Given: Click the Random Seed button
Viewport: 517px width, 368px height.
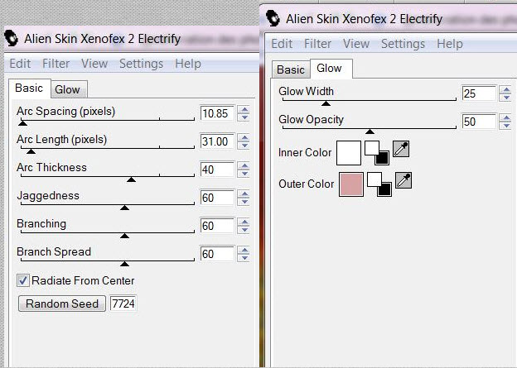Looking at the screenshot, I should click(62, 303).
